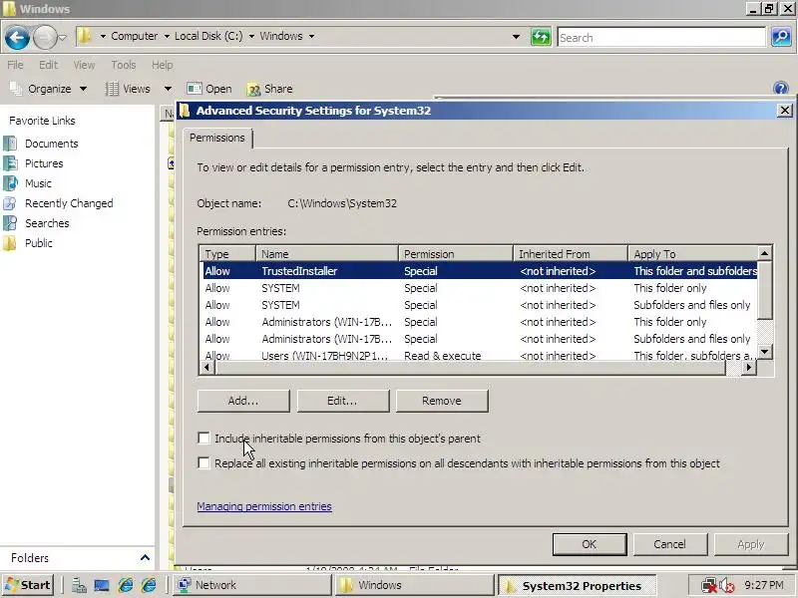The height and width of the screenshot is (598, 798).
Task: Select the Permissions tab
Action: [x=217, y=138]
